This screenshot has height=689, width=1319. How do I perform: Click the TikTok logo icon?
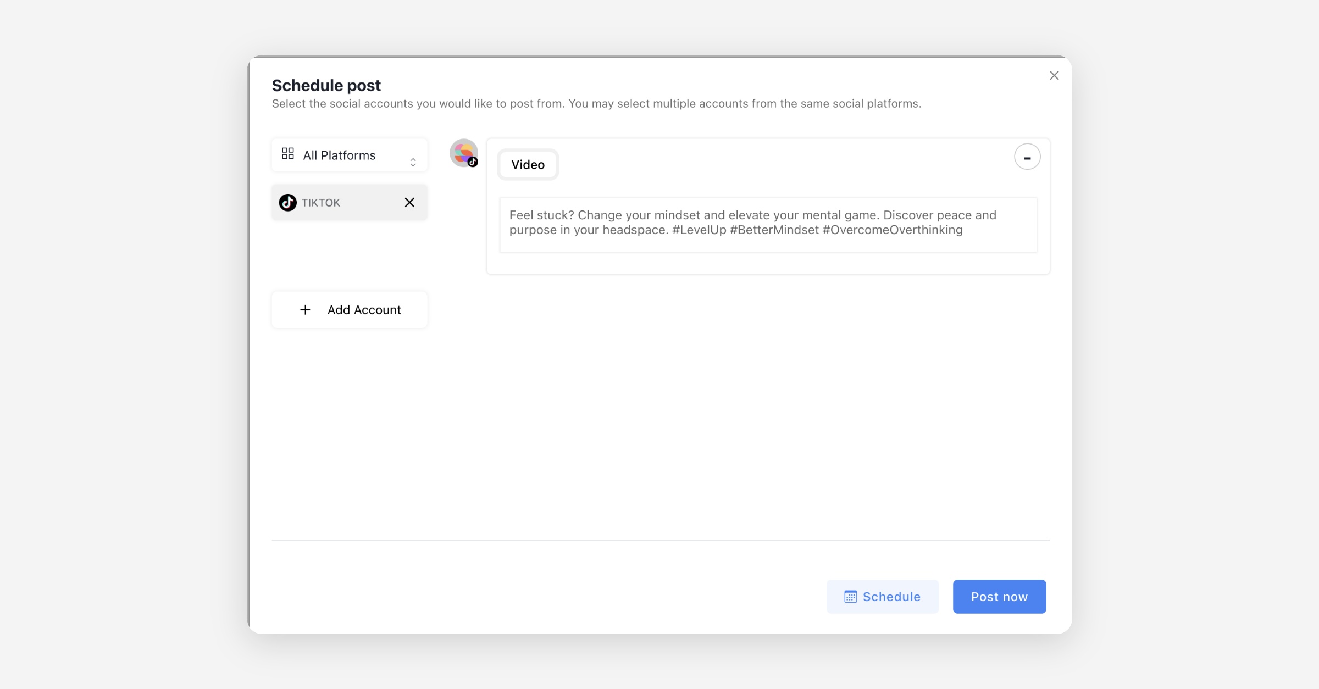tap(287, 203)
